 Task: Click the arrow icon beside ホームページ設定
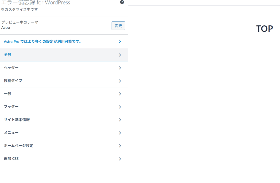pos(120,146)
